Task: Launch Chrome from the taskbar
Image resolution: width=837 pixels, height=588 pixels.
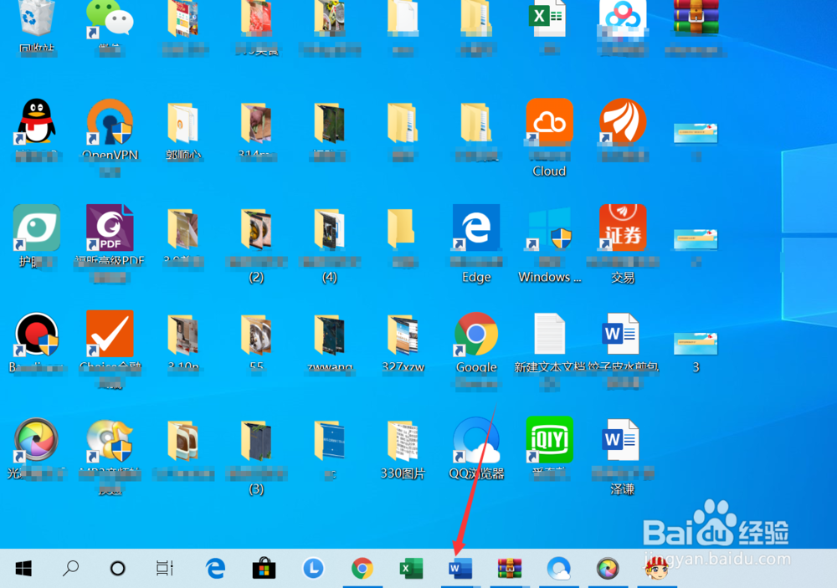Action: click(x=362, y=569)
